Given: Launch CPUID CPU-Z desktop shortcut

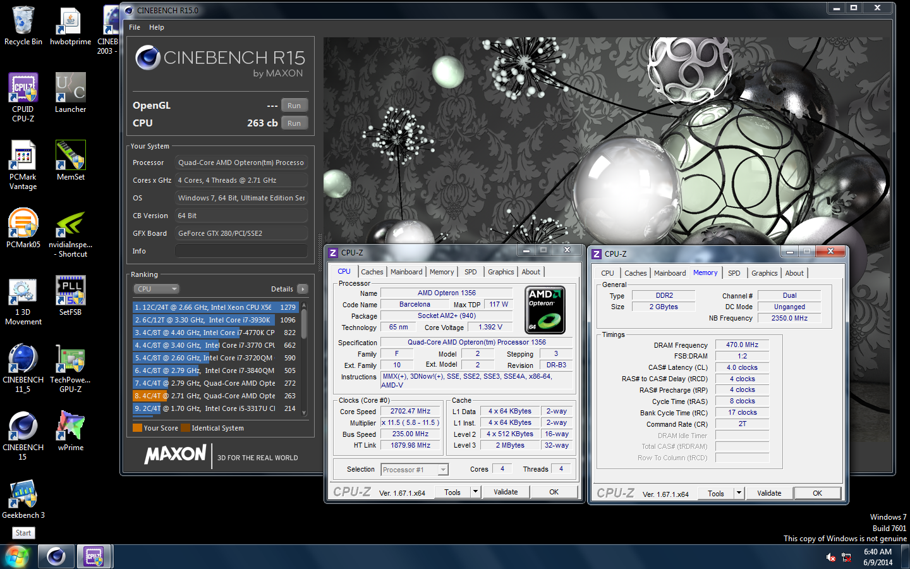Looking at the screenshot, I should point(23,97).
